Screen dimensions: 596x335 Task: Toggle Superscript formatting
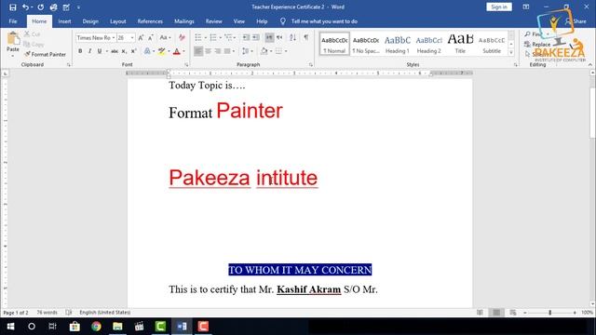[133, 51]
